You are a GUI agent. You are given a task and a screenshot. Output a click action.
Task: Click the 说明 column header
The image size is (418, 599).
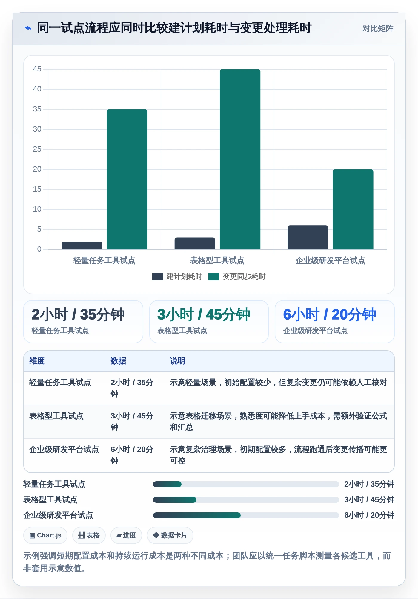178,361
